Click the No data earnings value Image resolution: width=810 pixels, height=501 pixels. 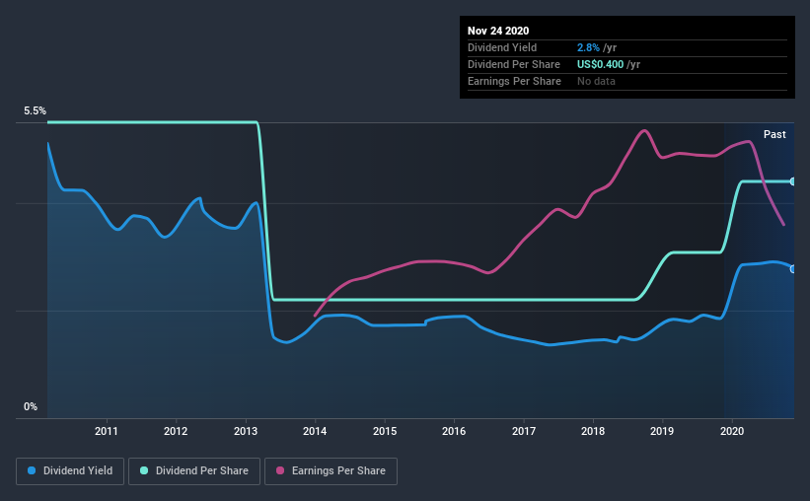pos(596,81)
